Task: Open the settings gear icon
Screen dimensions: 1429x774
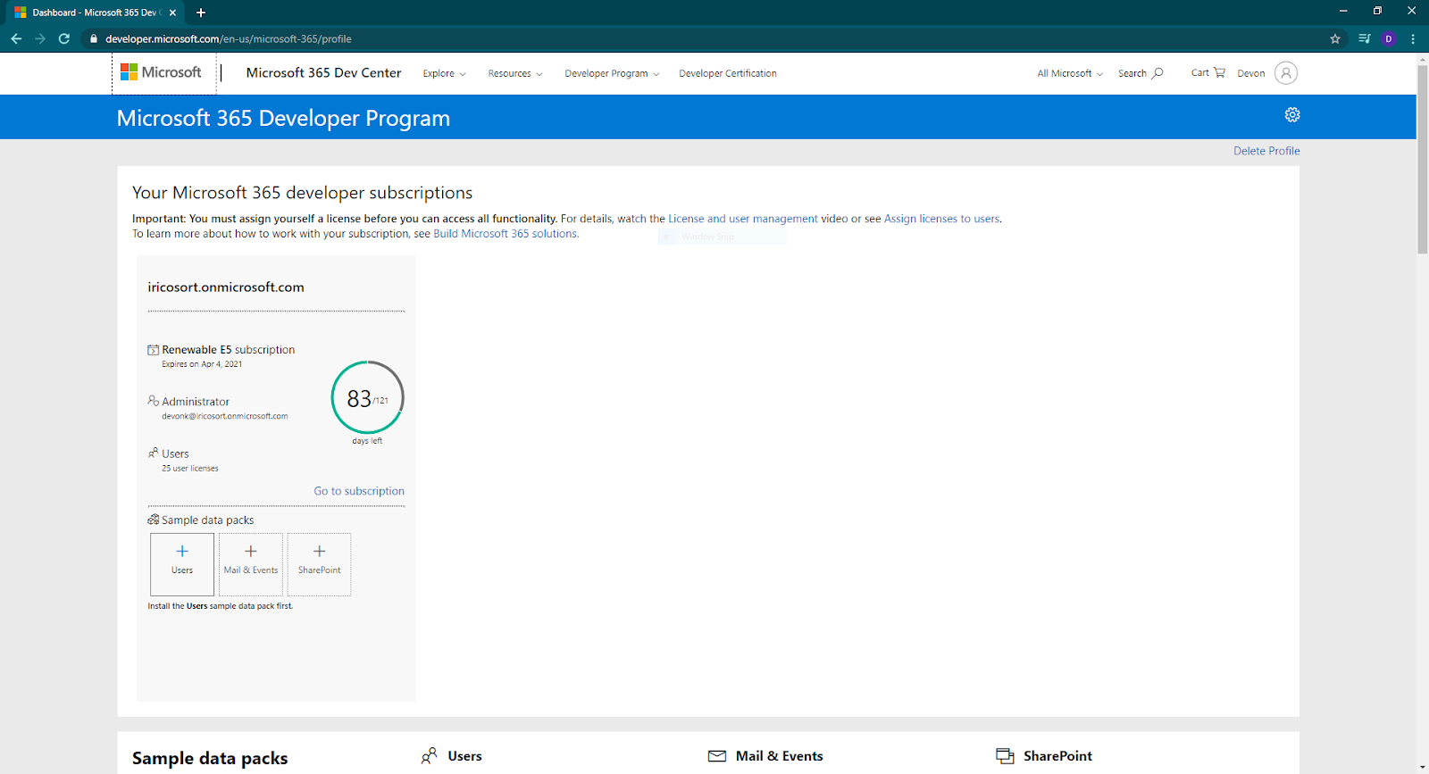Action: [x=1292, y=114]
